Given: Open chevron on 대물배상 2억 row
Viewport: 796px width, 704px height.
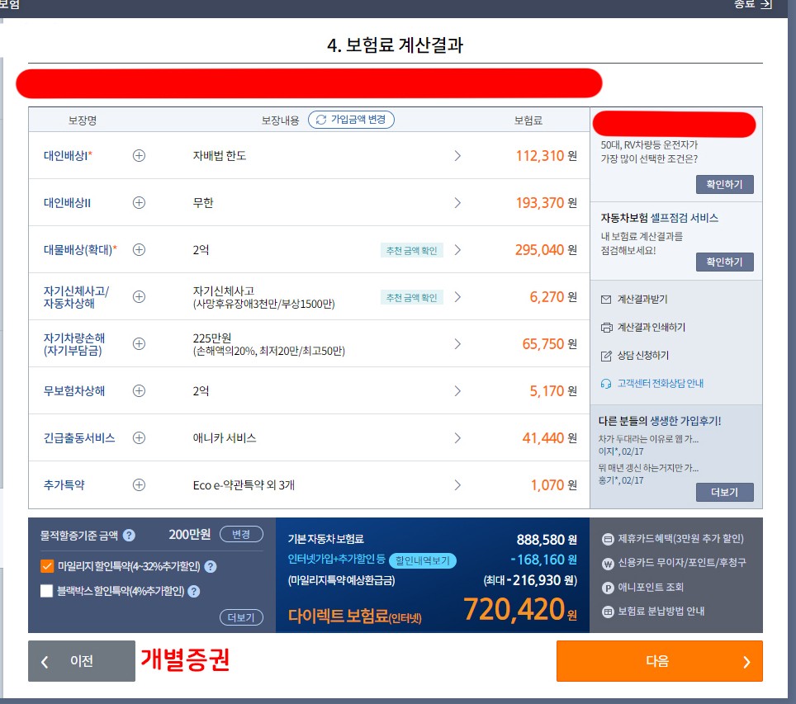Looking at the screenshot, I should click(x=457, y=250).
